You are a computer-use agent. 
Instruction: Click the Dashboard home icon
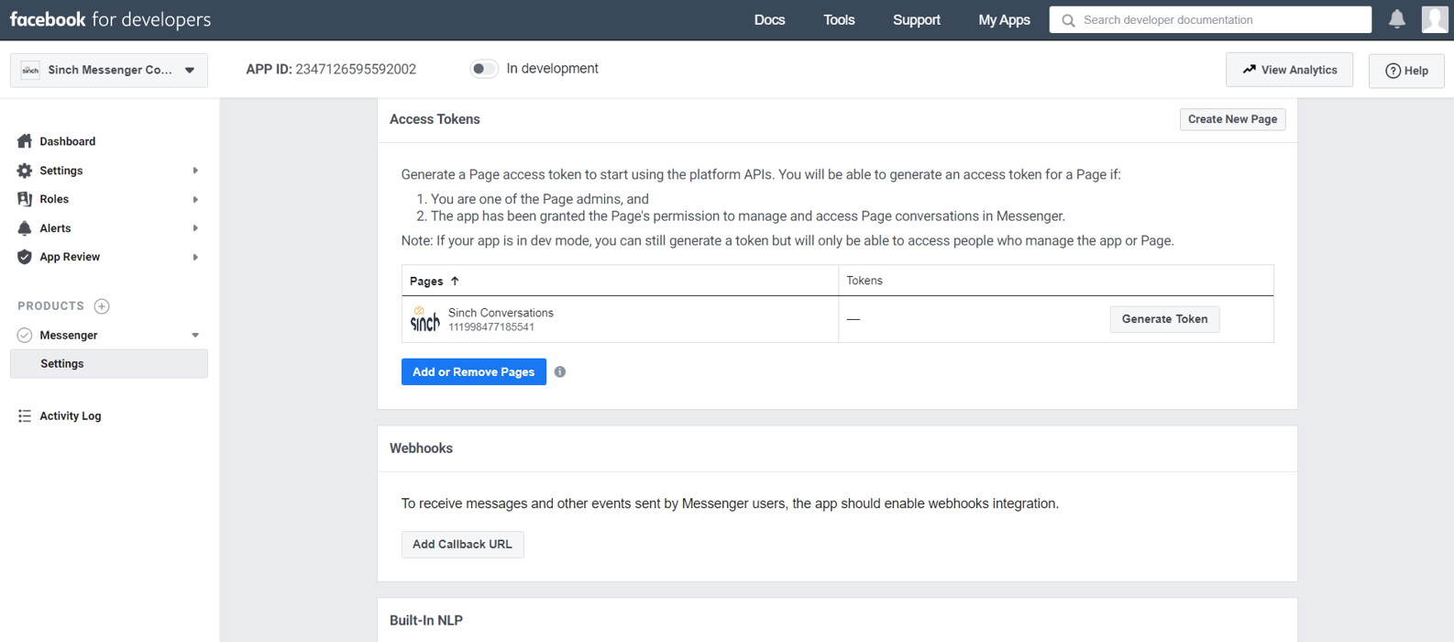pos(25,141)
